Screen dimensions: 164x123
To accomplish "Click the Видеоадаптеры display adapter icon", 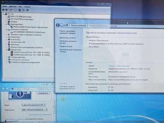I will (x=9, y=24).
